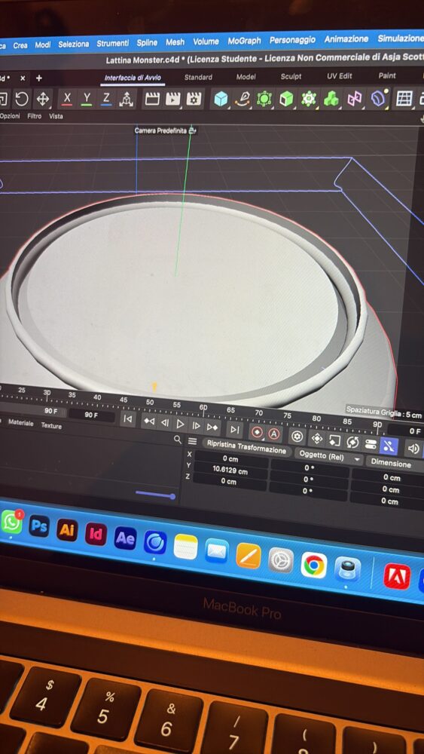Toggle Autokeying with the A button

[x=273, y=434]
